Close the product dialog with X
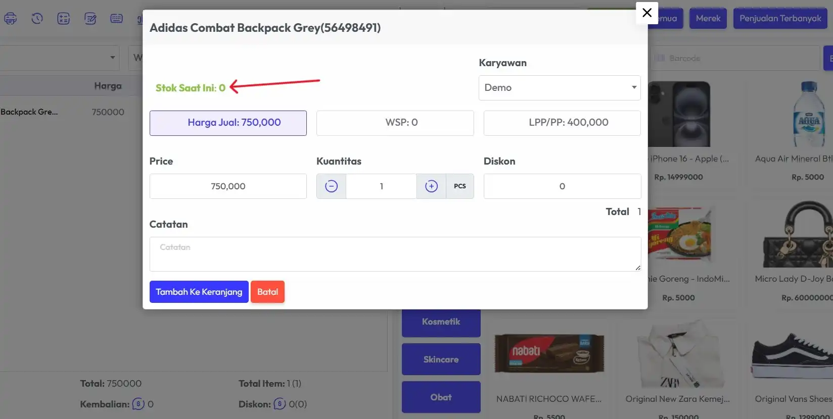This screenshot has height=419, width=833. [647, 13]
